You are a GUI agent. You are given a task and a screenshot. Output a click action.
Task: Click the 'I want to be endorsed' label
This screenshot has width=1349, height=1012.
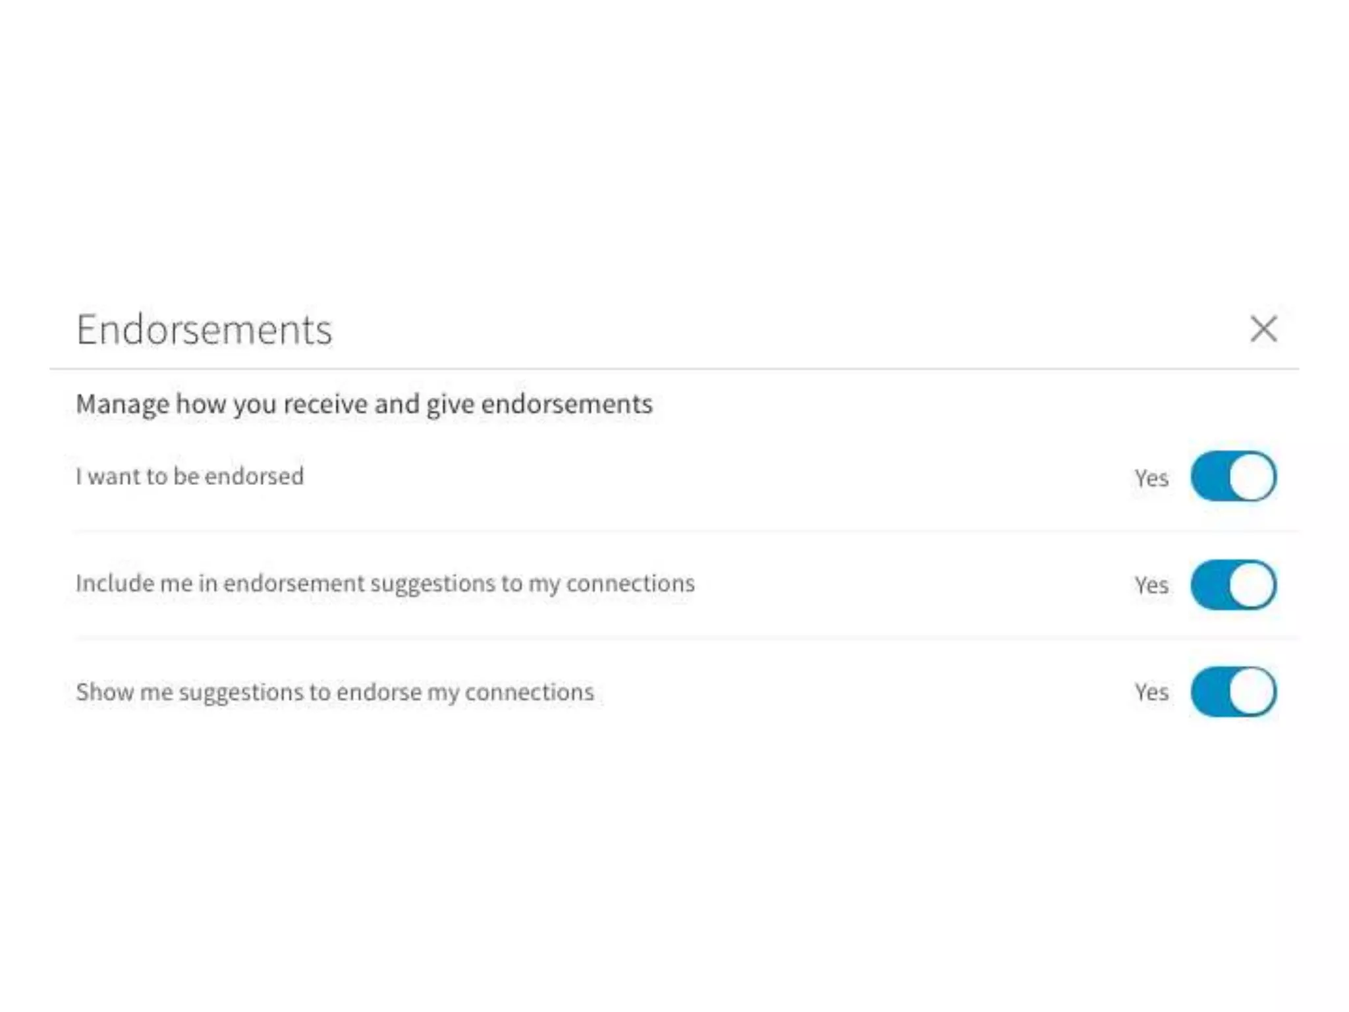(x=190, y=476)
